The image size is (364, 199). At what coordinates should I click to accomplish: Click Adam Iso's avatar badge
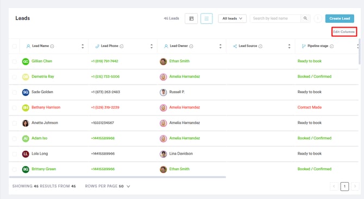pyautogui.click(x=26, y=138)
